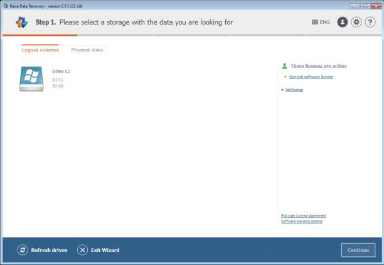Click the Refresh drives button
Image resolution: width=384 pixels, height=265 pixels.
click(43, 250)
